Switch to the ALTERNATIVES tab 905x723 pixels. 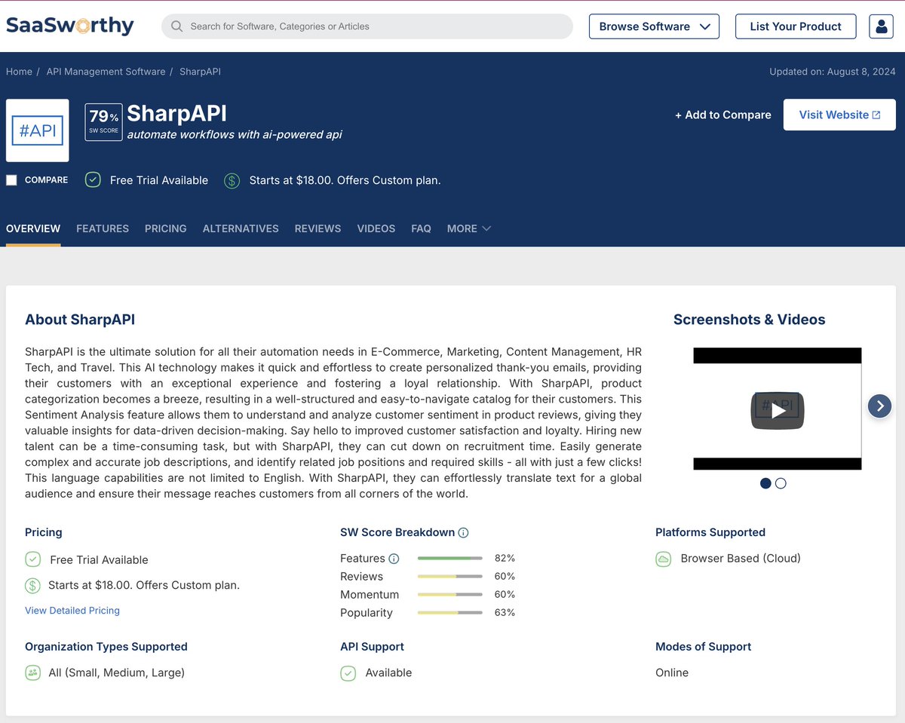pos(241,228)
